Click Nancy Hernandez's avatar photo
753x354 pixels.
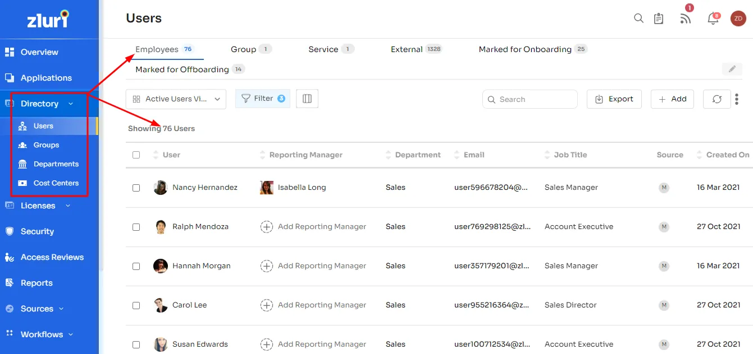[161, 188]
